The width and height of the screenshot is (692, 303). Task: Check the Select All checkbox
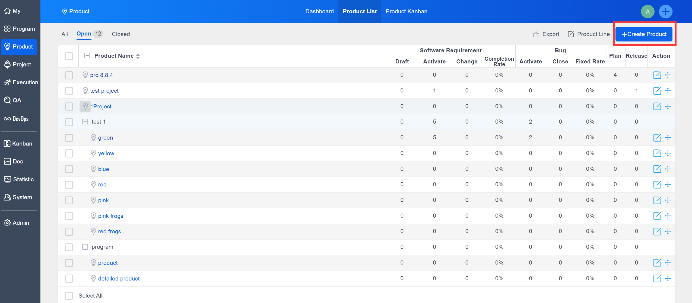(x=69, y=296)
